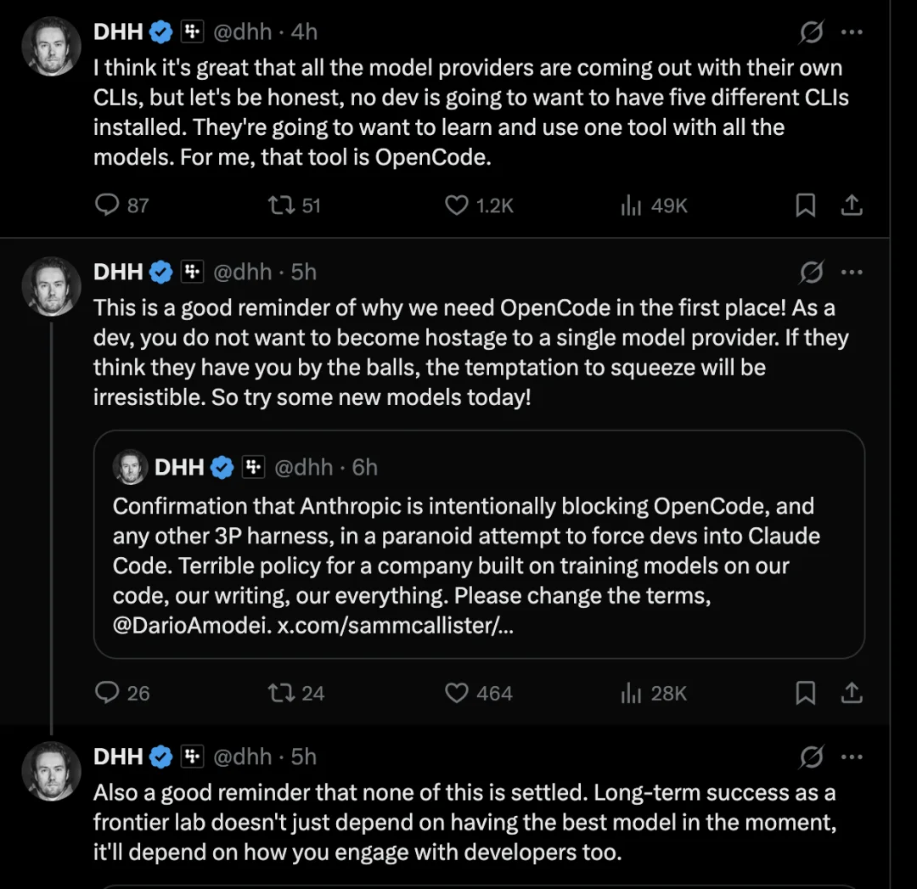
Task: Reply to DHH's OpenCode CLI tweet
Action: [105, 205]
